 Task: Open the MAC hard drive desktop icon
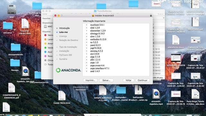12,9
